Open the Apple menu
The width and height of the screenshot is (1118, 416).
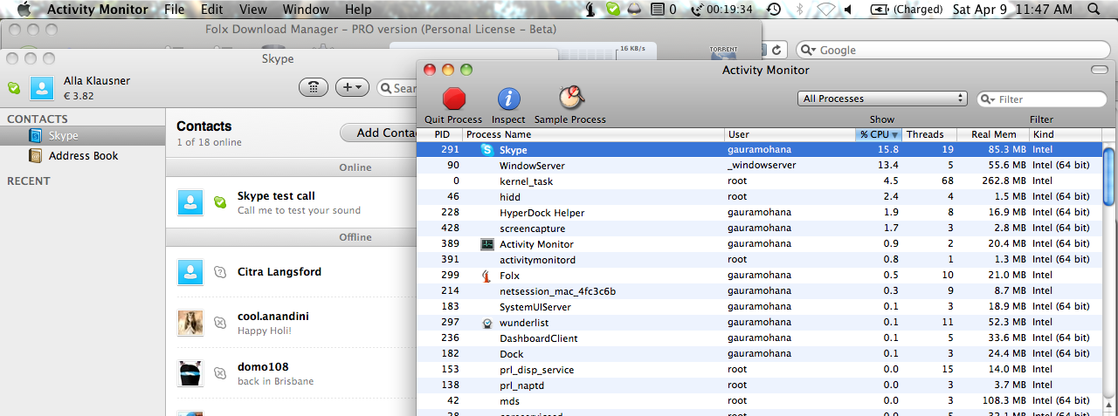coord(24,10)
